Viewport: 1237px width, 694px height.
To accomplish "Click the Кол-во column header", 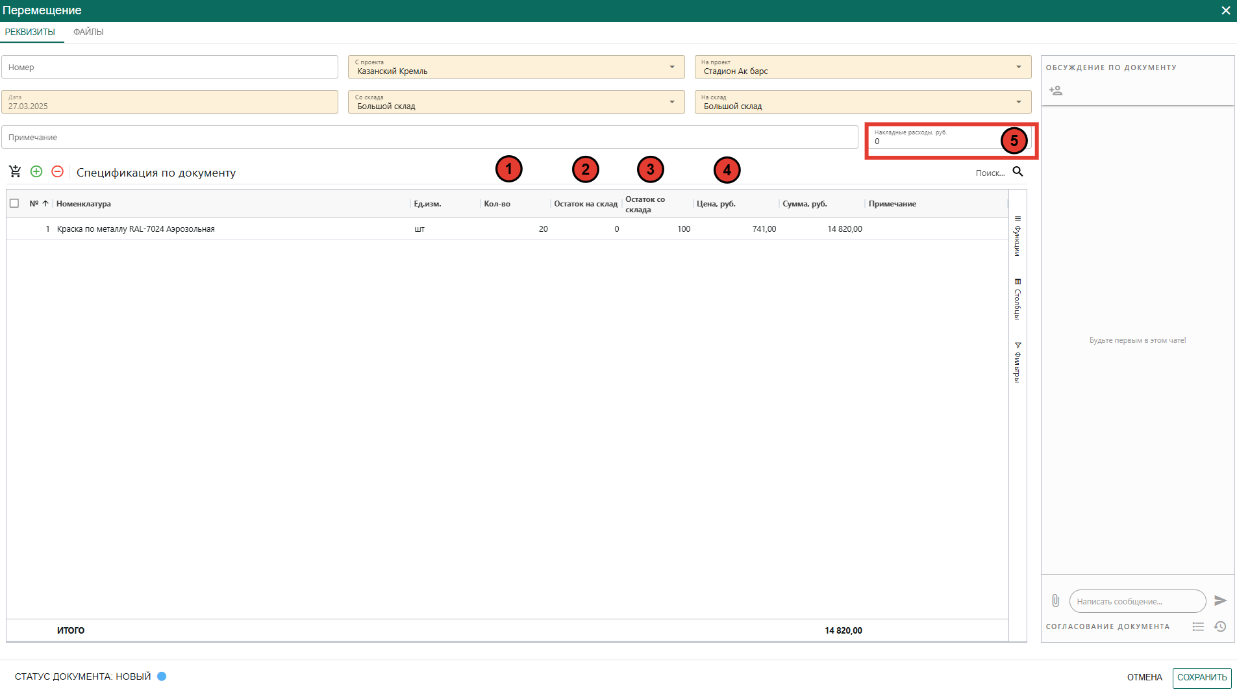I will (497, 204).
